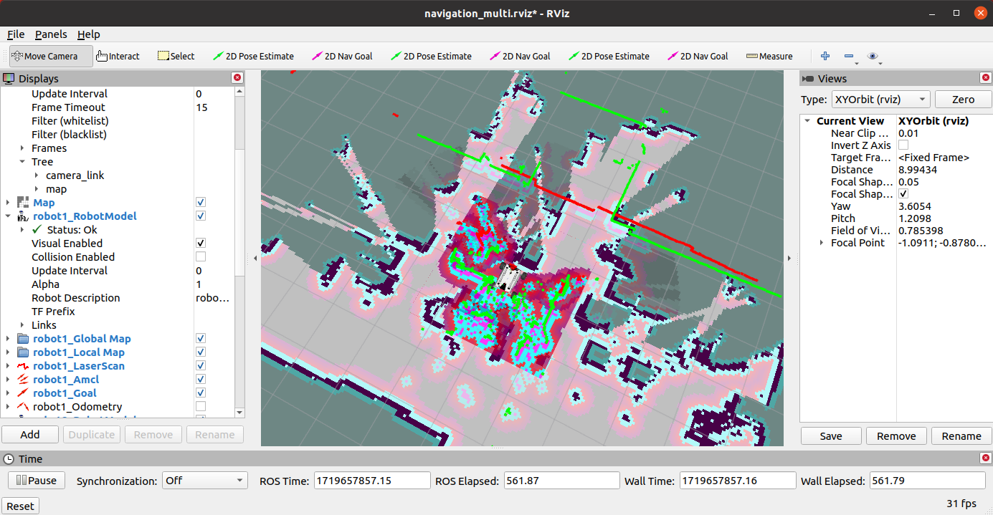The image size is (993, 515).
Task: Click the robot1_Goal arrow icon
Action: (24, 393)
